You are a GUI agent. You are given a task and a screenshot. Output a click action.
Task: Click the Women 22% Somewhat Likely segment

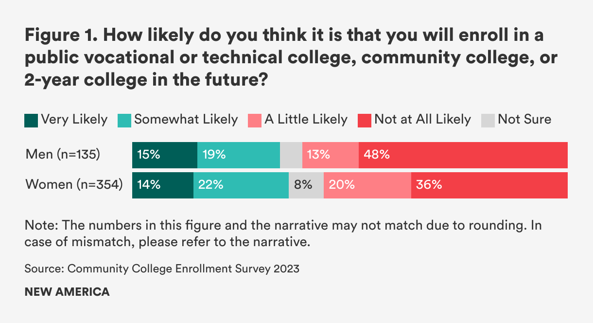241,185
